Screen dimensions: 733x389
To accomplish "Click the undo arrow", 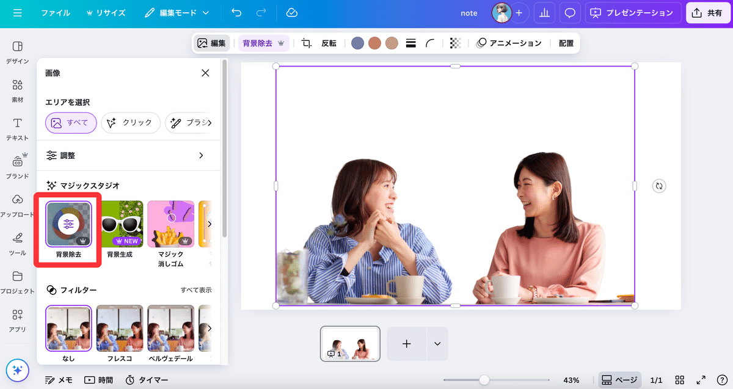I will click(x=236, y=12).
